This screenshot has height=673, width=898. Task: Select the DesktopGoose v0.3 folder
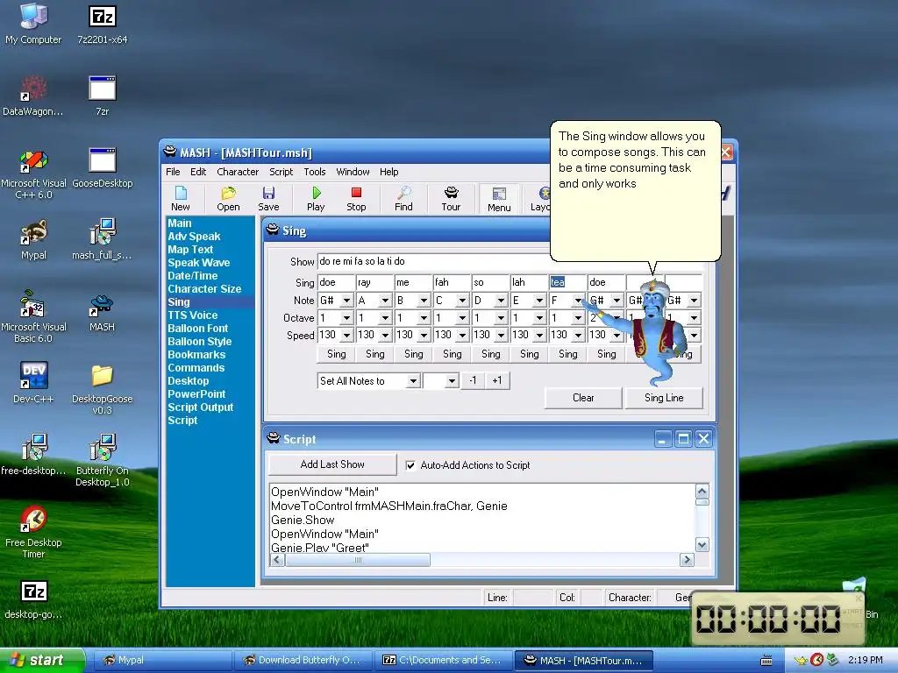point(102,389)
